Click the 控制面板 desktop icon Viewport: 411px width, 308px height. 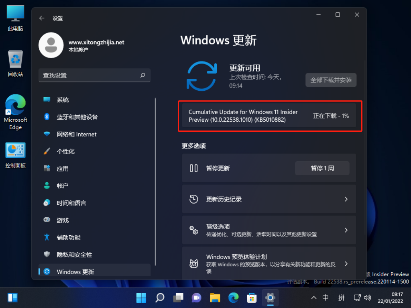16,155
